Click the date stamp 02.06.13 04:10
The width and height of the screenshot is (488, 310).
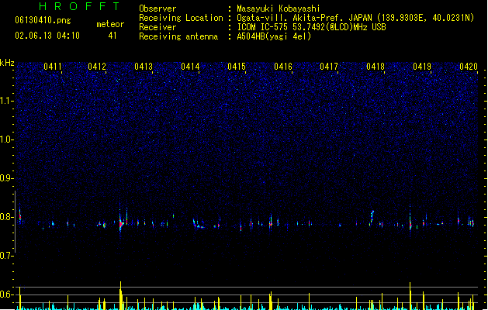pyautogui.click(x=47, y=36)
